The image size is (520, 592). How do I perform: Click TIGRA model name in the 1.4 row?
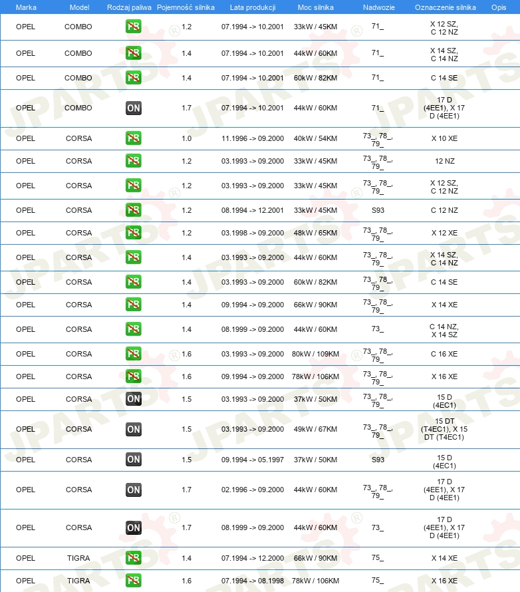click(78, 558)
